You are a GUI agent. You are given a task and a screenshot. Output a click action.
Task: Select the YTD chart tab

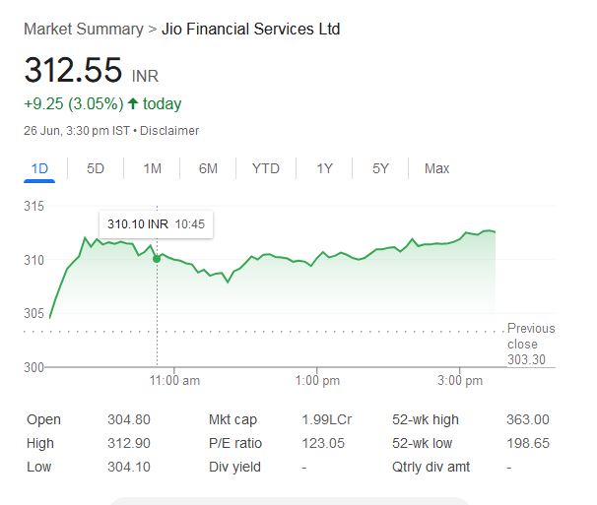tap(265, 168)
